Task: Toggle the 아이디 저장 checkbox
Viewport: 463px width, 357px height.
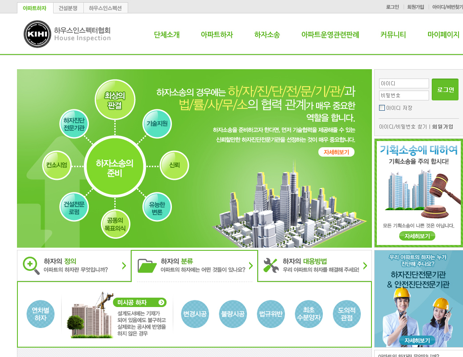Action: tap(382, 108)
